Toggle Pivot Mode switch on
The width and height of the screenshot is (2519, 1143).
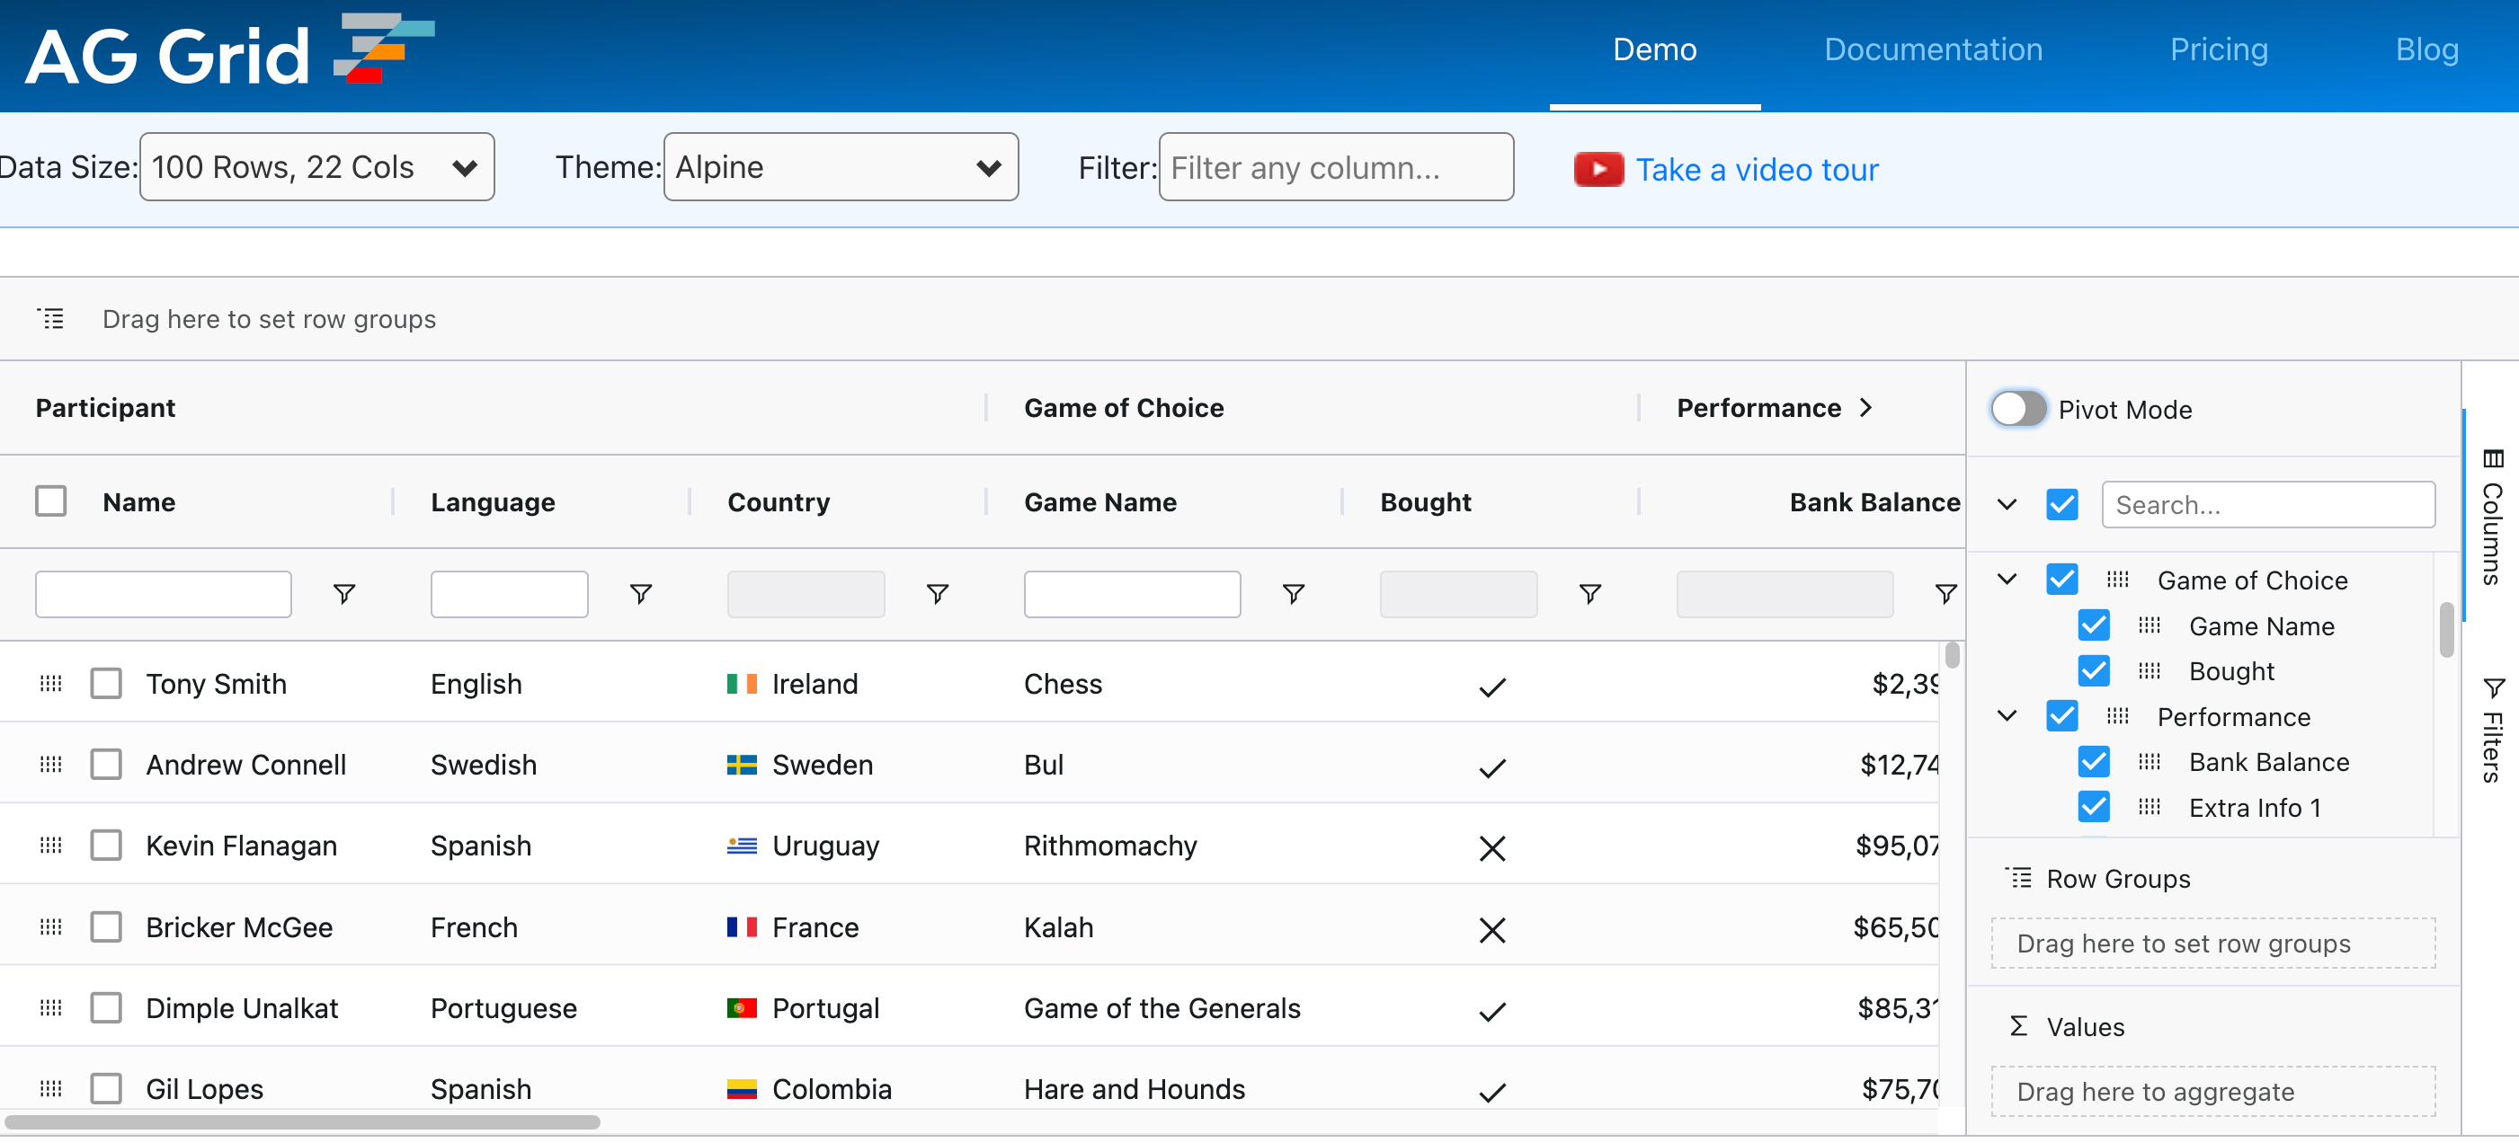(2017, 409)
